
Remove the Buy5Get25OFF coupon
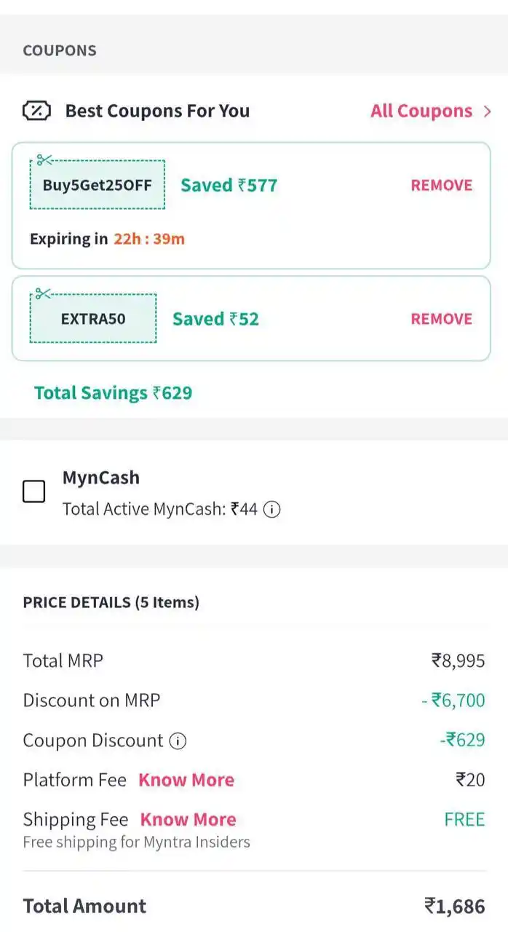tap(441, 185)
